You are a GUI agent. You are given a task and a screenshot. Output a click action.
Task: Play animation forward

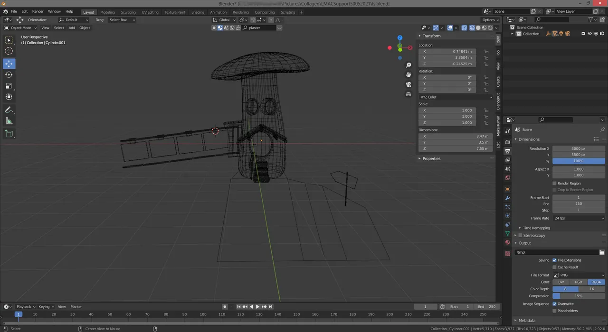257,307
